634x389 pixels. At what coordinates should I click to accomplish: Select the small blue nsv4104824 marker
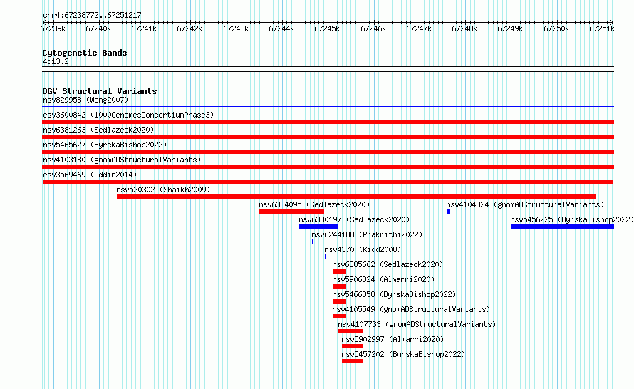click(448, 212)
